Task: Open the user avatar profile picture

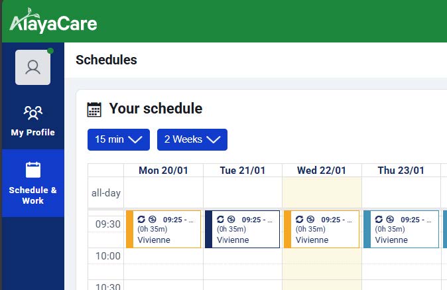Action: coord(32,67)
